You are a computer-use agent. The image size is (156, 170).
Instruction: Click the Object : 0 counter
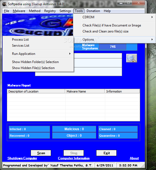point(74,136)
